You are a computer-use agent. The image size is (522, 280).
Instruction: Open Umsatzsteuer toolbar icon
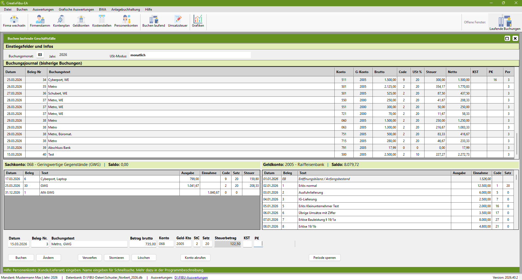tap(178, 21)
